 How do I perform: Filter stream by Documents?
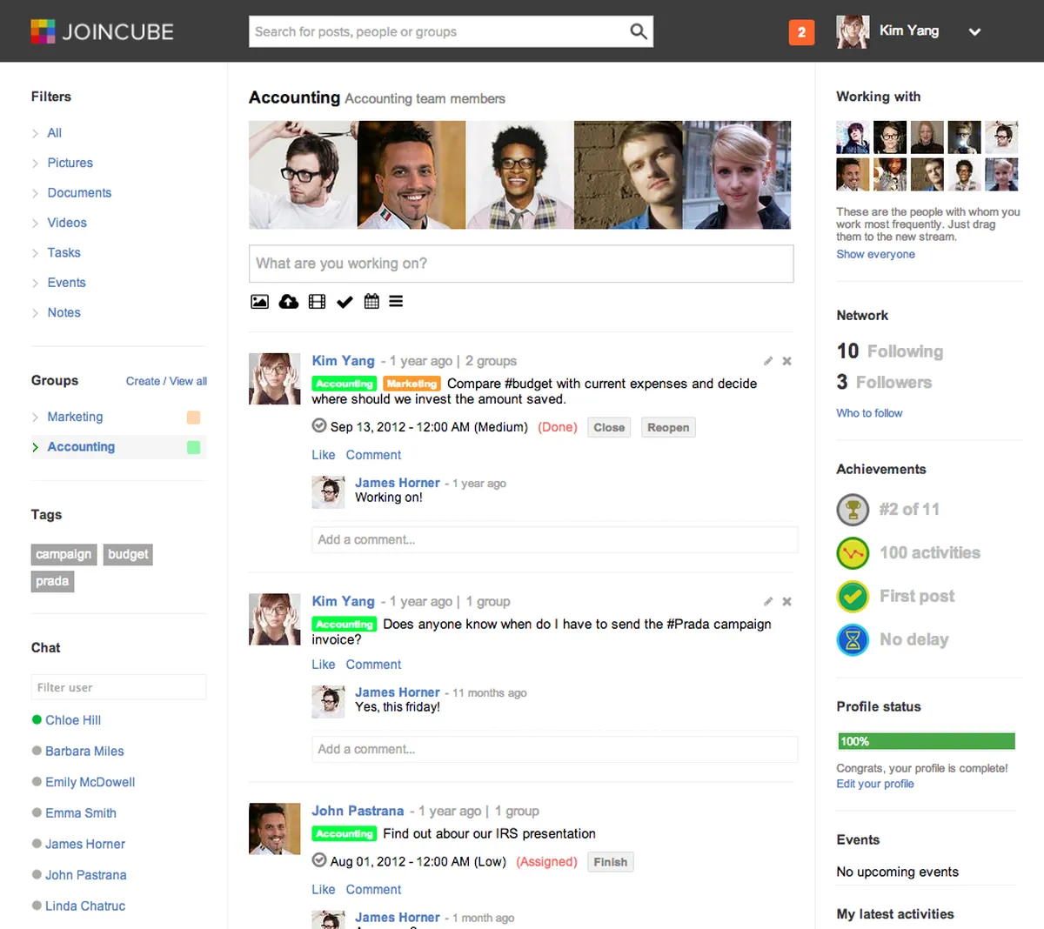tap(79, 193)
